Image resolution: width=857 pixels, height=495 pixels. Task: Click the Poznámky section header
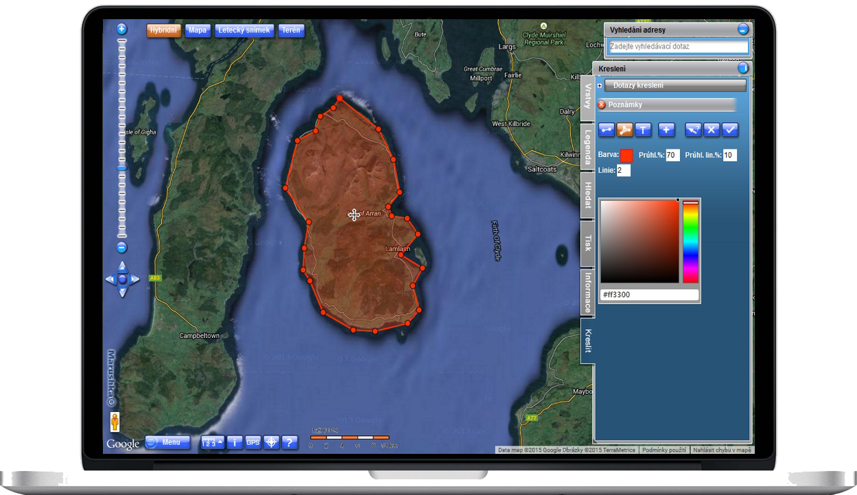(x=667, y=105)
